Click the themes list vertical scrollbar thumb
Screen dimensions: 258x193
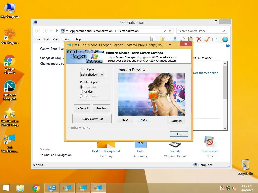click(225, 82)
